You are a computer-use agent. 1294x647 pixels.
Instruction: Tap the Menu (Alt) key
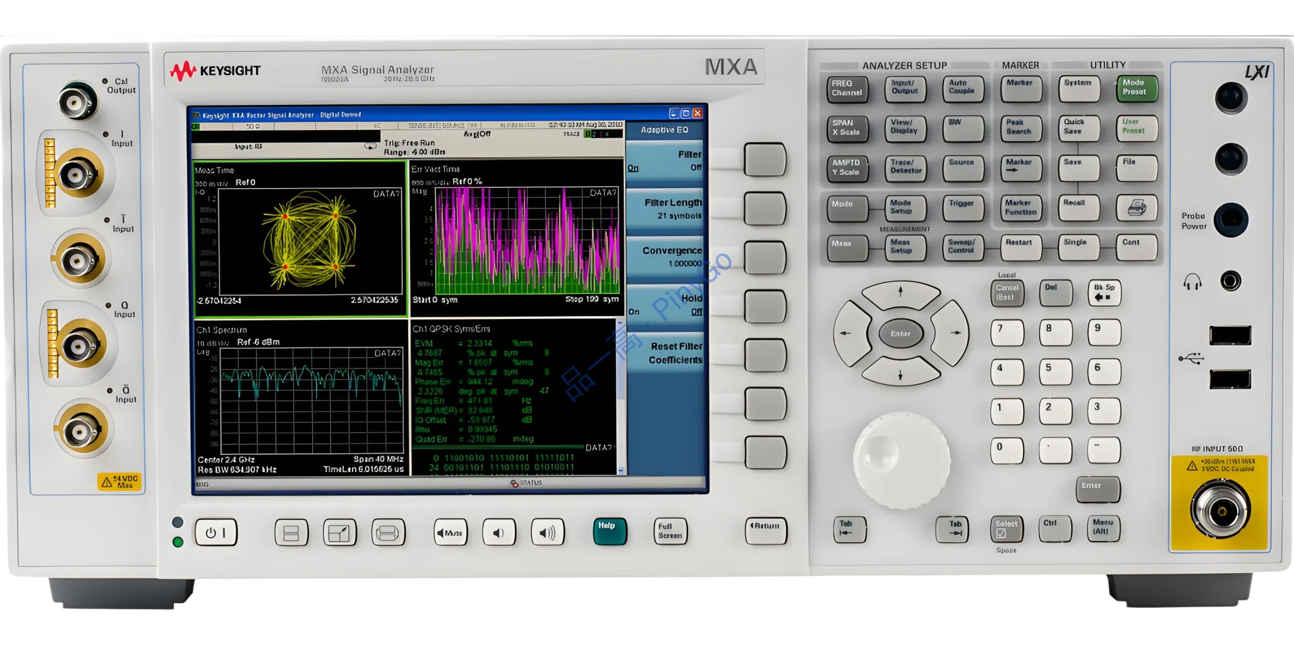[1104, 528]
